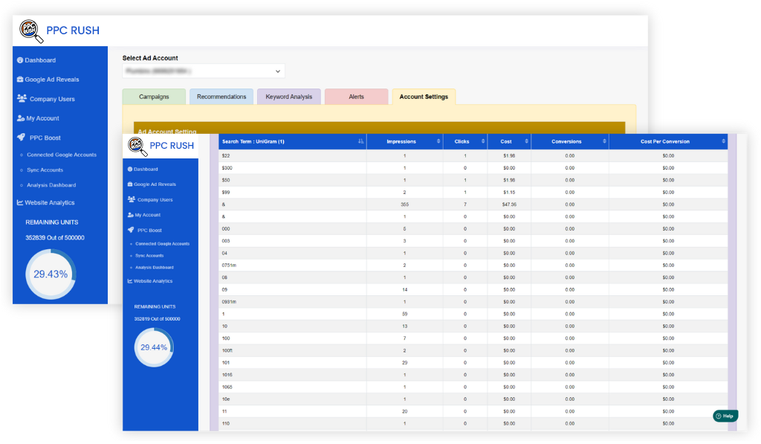
Task: Click PPC Boost rocket icon in front window
Action: pyautogui.click(x=131, y=230)
